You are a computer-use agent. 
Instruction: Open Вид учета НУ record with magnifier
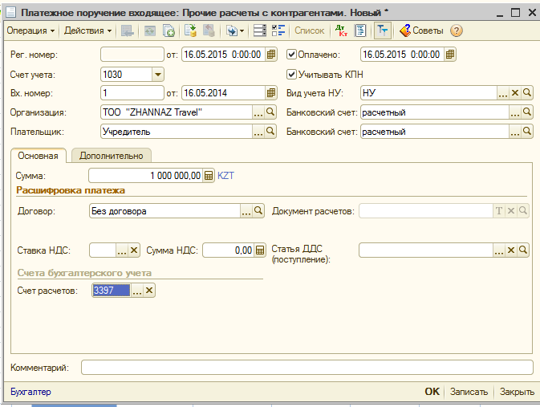(x=526, y=93)
